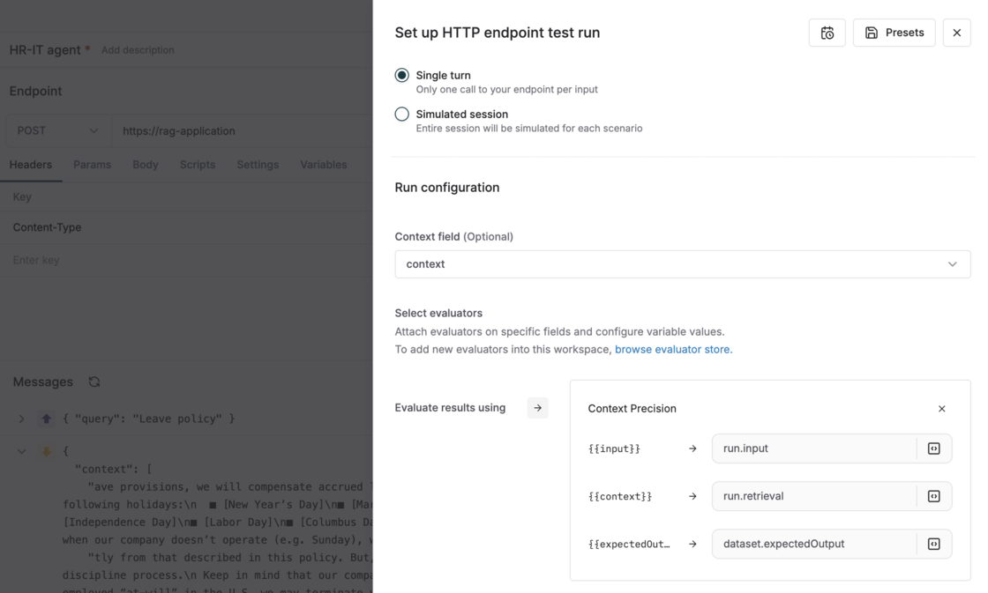This screenshot has width=988, height=593.
Task: Open the scheduled runs calendar icon
Action: 827,33
